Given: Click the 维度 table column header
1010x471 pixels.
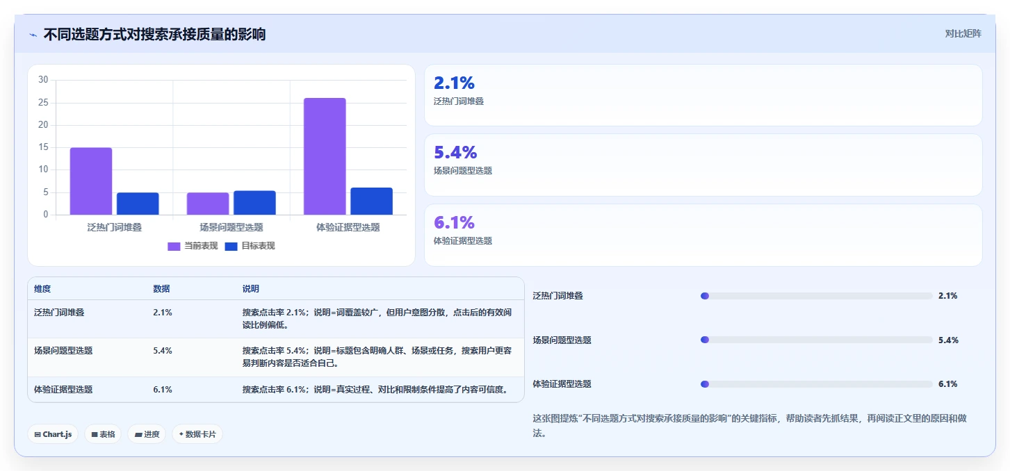Looking at the screenshot, I should 42,289.
